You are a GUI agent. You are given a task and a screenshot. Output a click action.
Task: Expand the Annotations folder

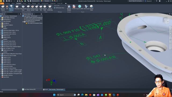(1, 23)
